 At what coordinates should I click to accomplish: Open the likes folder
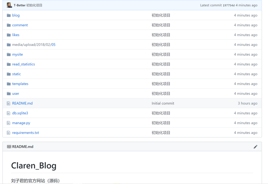15,35
